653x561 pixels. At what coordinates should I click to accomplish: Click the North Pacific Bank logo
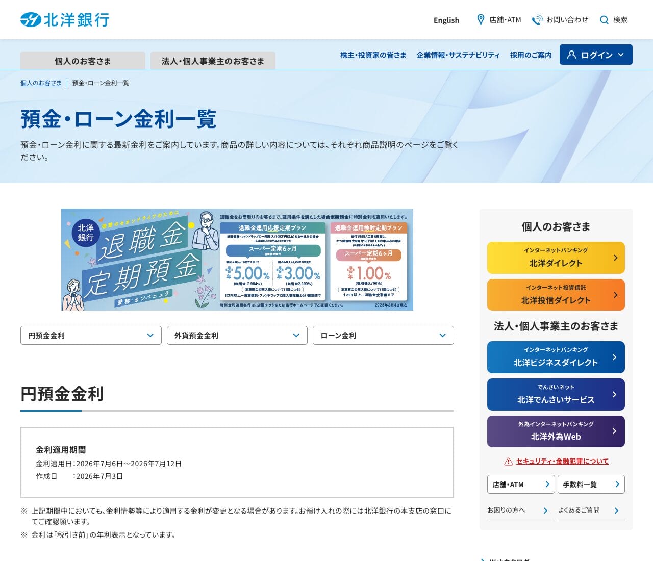point(65,20)
